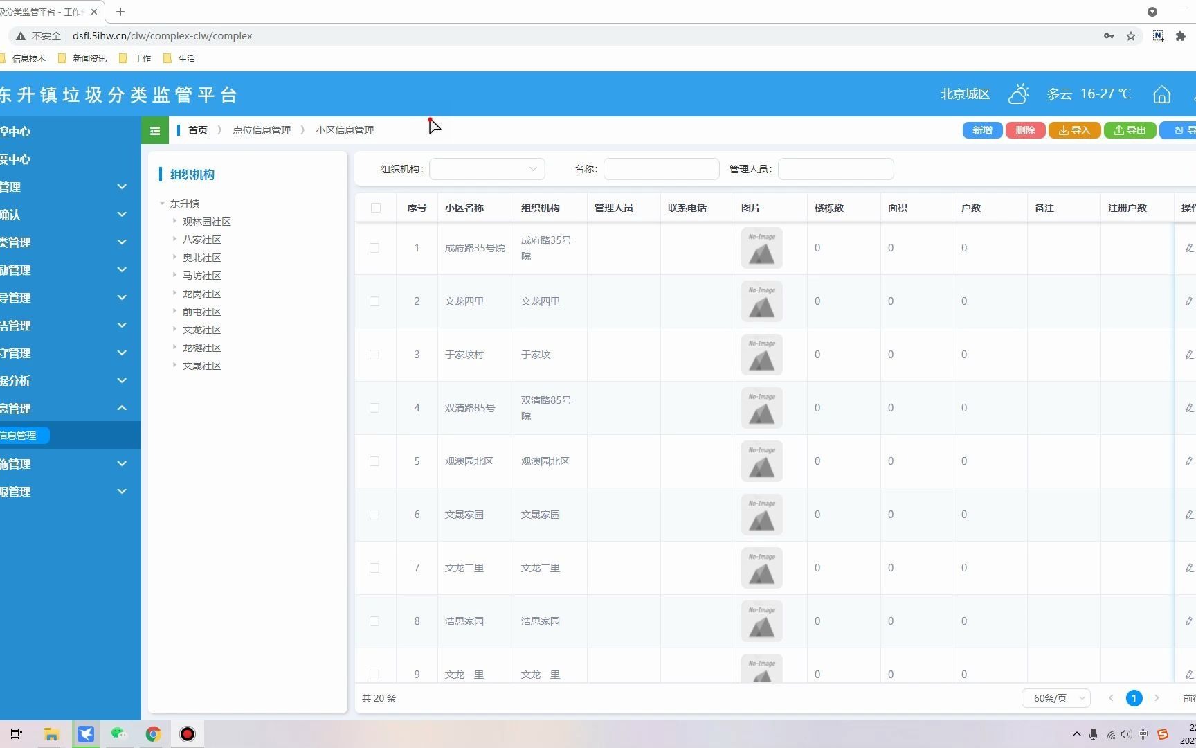Click inside the 名称 input field
Screen dimensions: 1196x748
(660, 168)
